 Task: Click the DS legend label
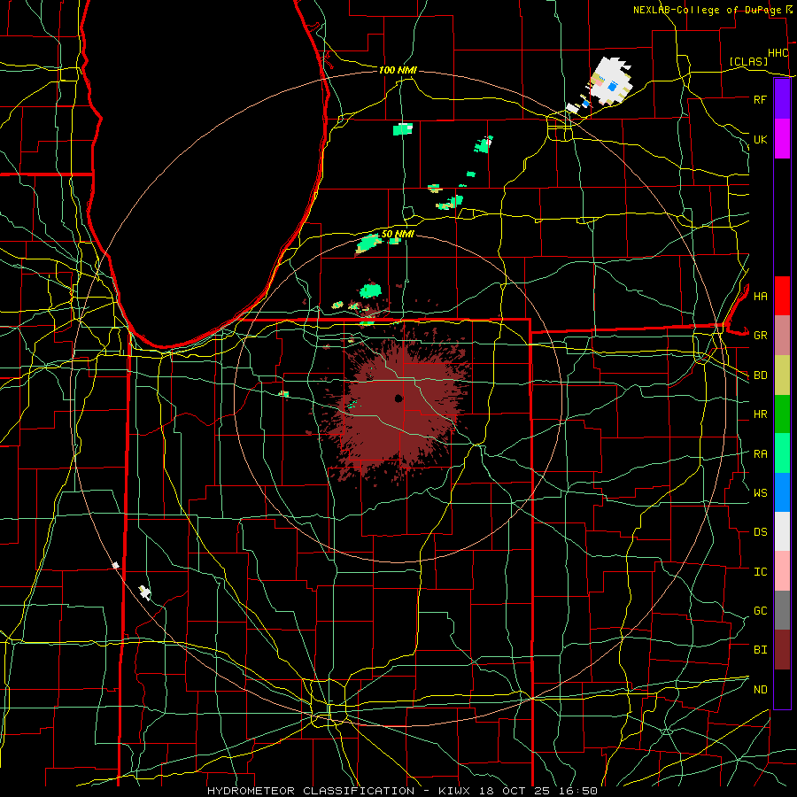760,532
